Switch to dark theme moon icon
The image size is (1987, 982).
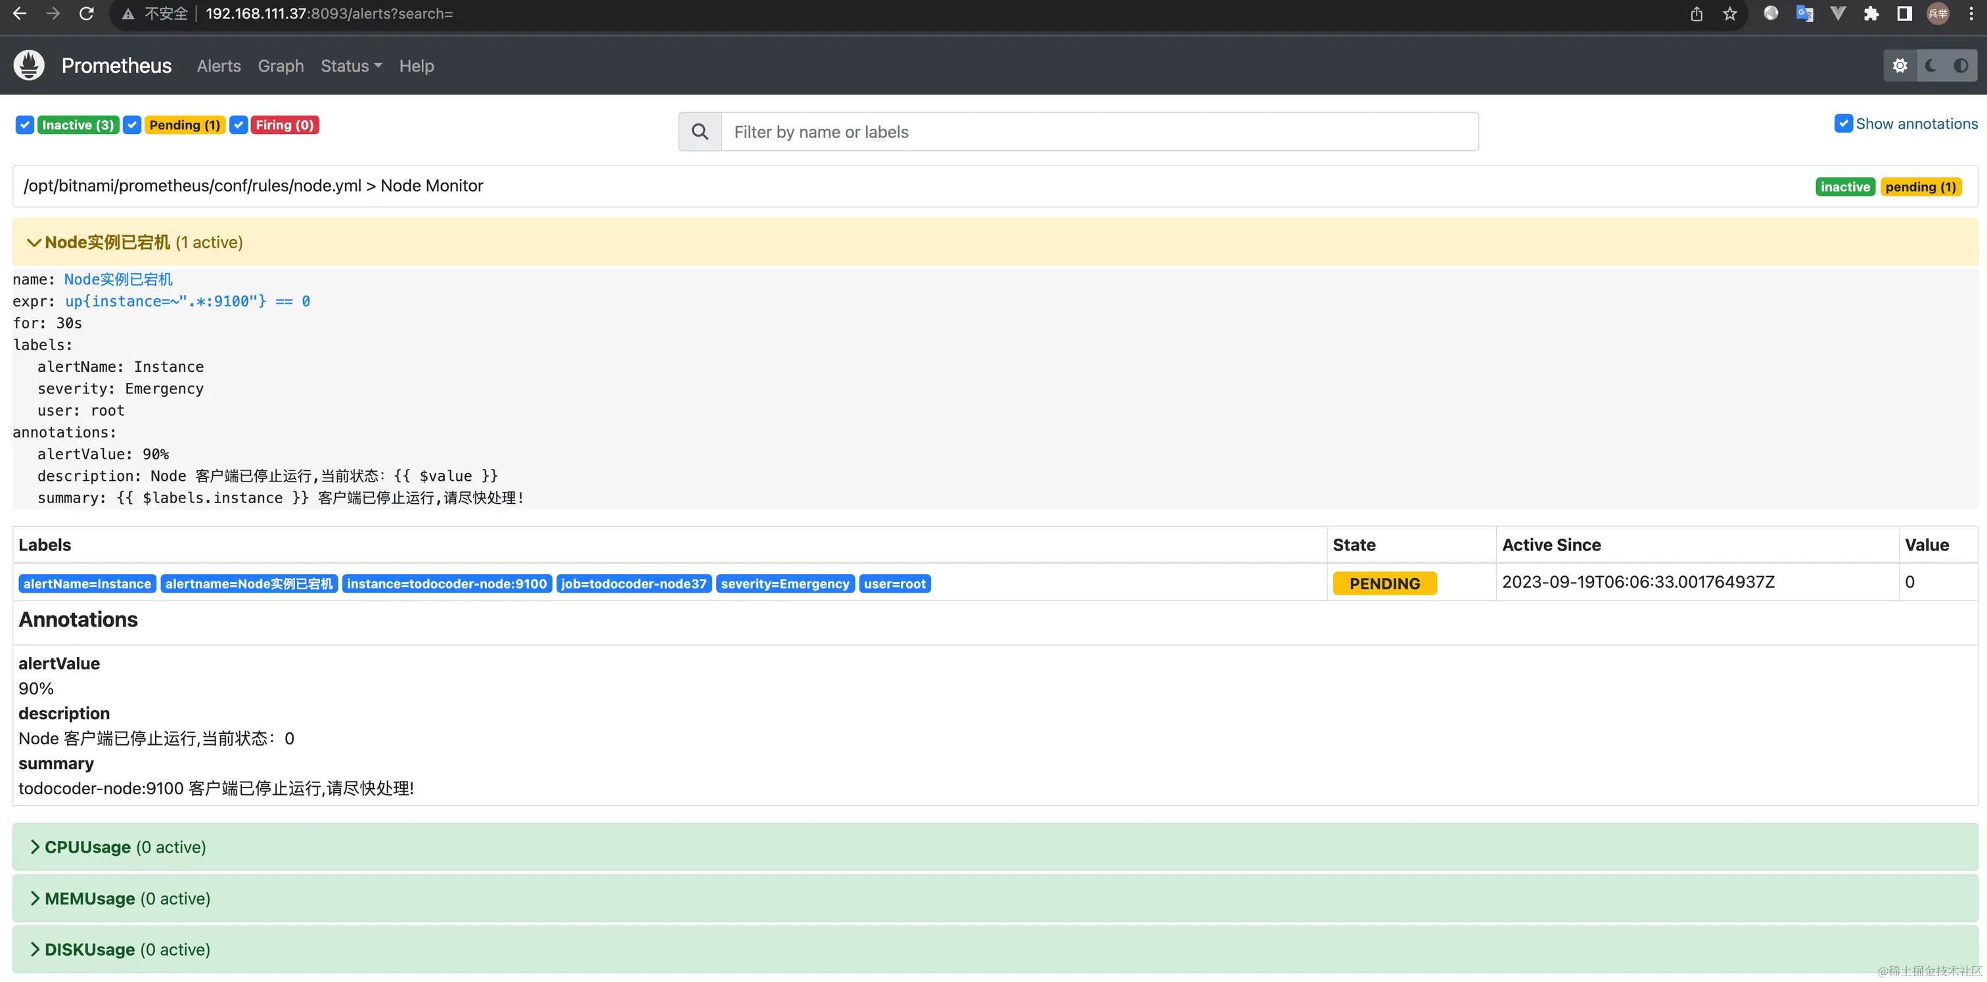pyautogui.click(x=1930, y=66)
